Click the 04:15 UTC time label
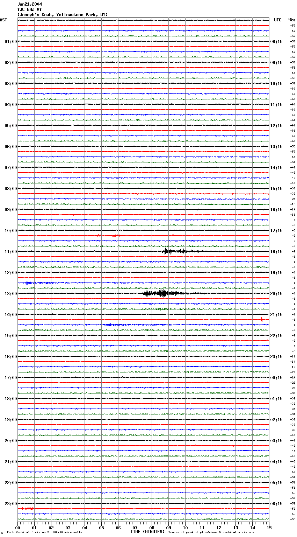Screen dimensions: 297x537 276,462
